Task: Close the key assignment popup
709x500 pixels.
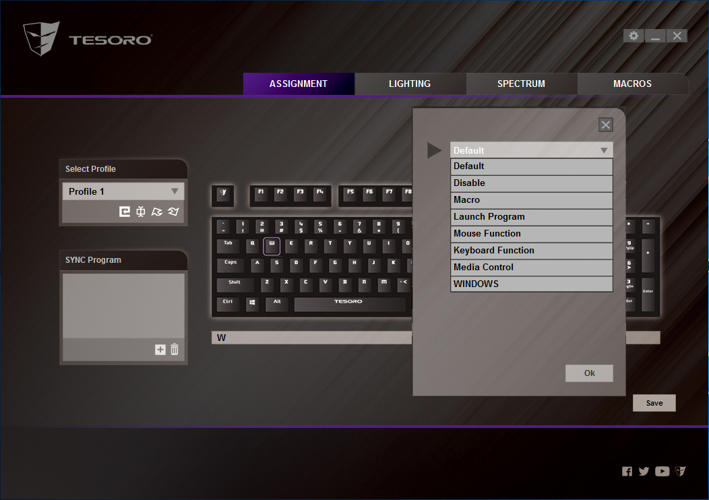Action: coord(605,125)
